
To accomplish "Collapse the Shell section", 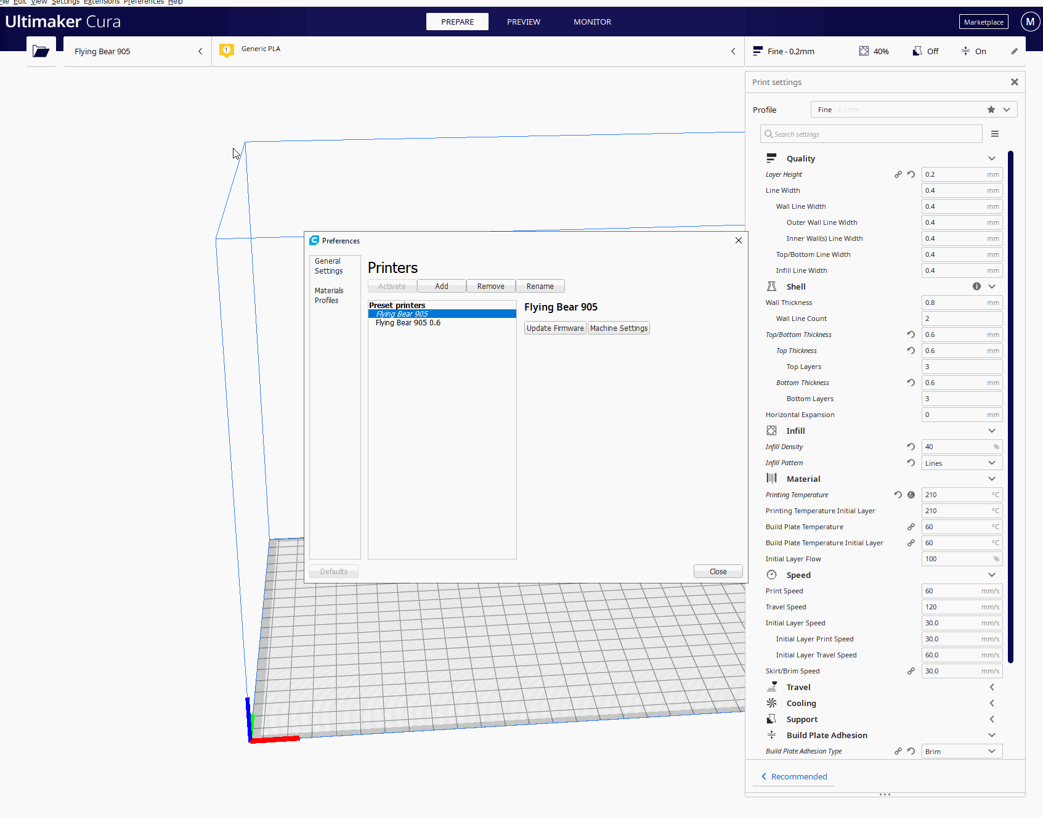I will point(991,287).
